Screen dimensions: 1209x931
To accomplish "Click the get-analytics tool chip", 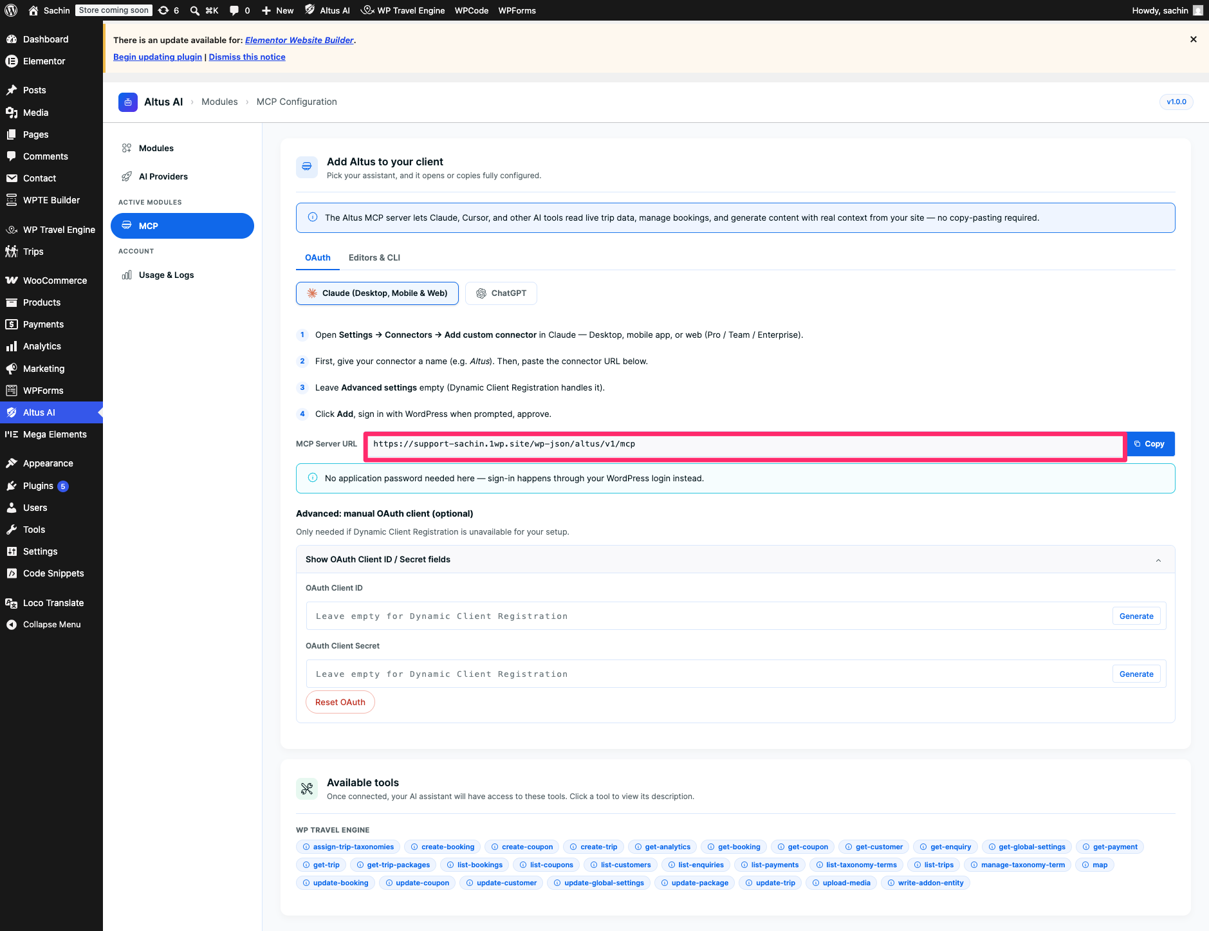I will pyautogui.click(x=662, y=847).
